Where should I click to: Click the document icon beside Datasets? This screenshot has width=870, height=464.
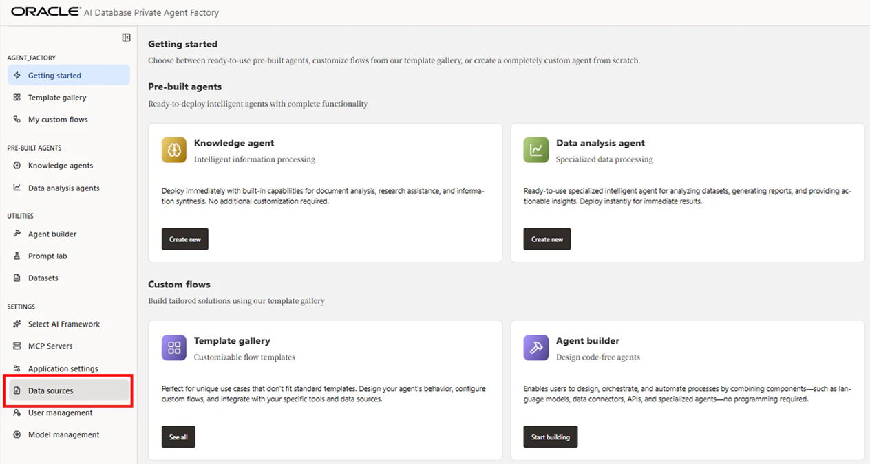[17, 278]
